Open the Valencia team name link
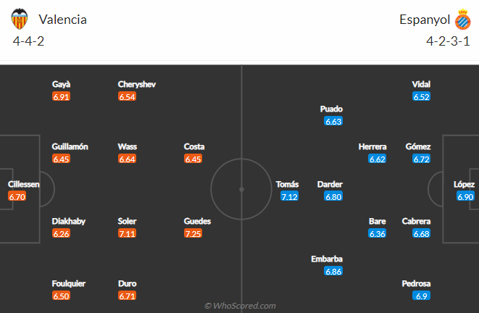The image size is (479, 313). [62, 20]
